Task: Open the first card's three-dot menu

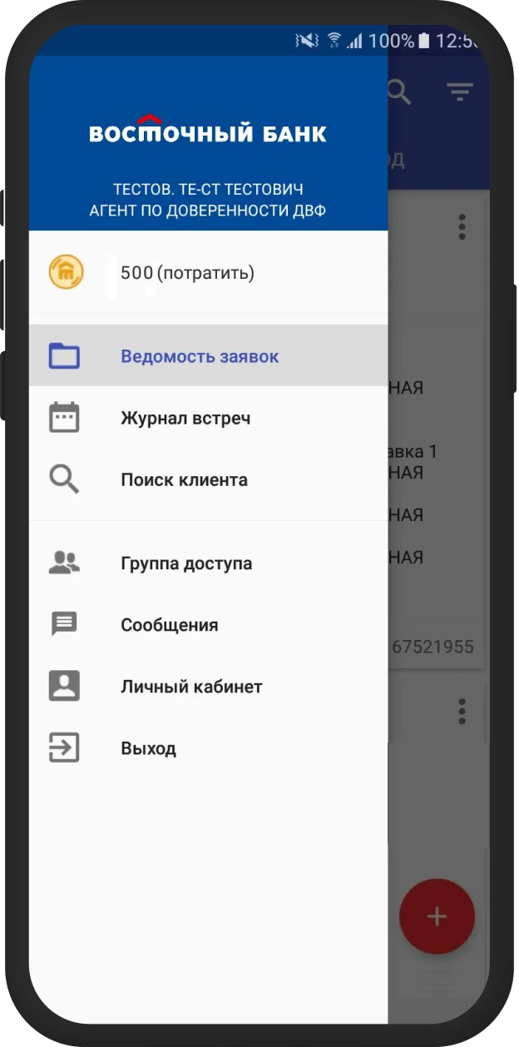Action: click(x=462, y=226)
